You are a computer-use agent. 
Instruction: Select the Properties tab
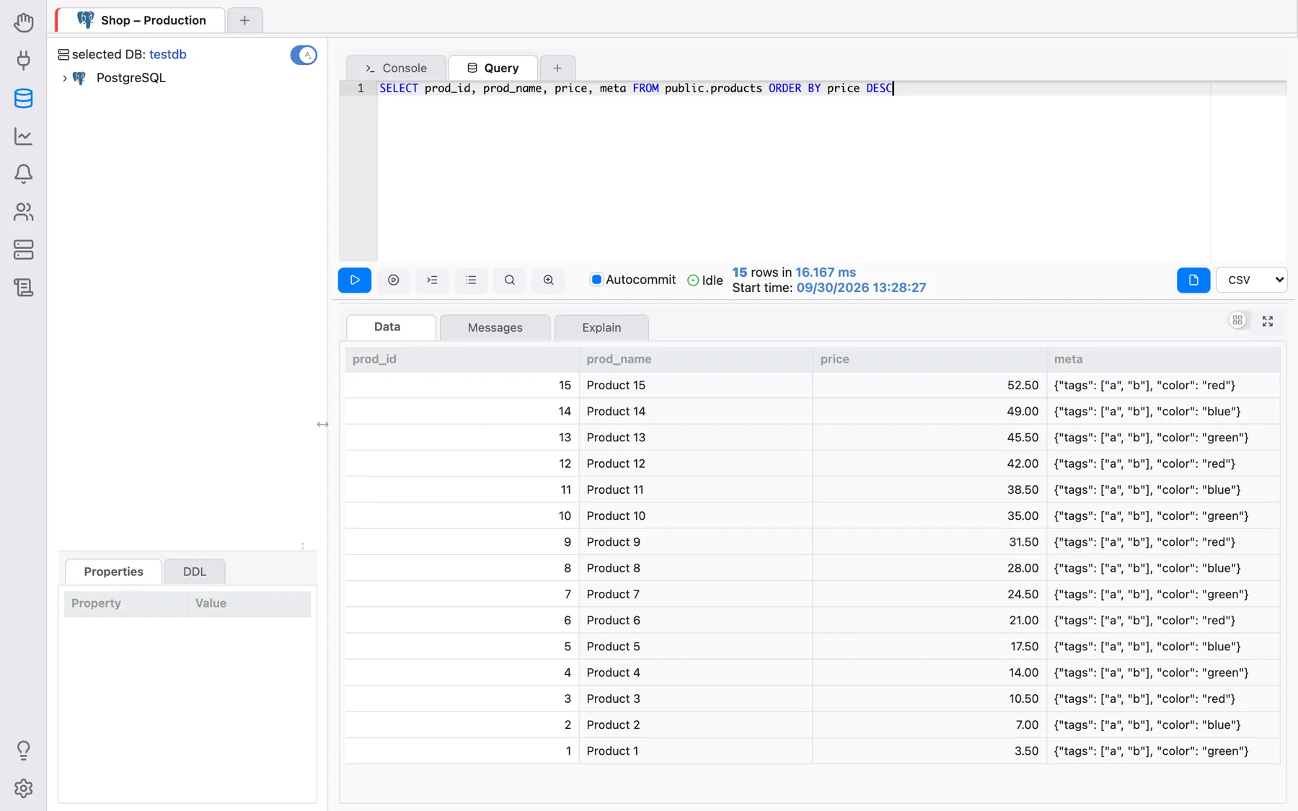pyautogui.click(x=113, y=572)
